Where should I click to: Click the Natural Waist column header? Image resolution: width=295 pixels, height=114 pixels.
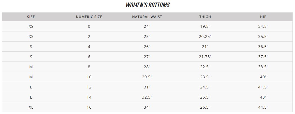click(x=147, y=17)
